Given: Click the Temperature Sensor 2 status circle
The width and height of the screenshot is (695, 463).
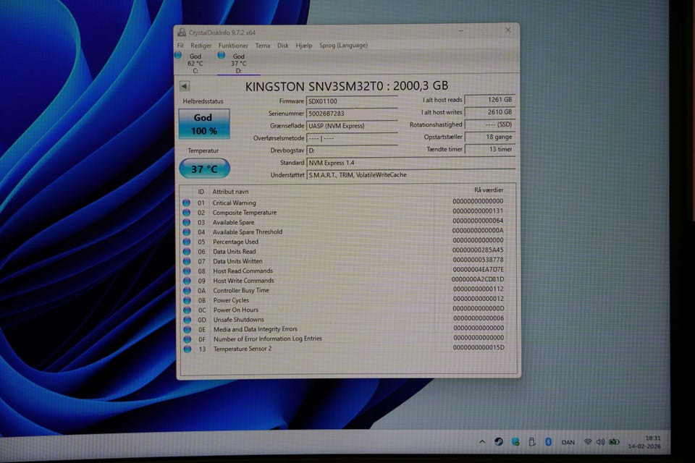Looking at the screenshot, I should pos(187,349).
